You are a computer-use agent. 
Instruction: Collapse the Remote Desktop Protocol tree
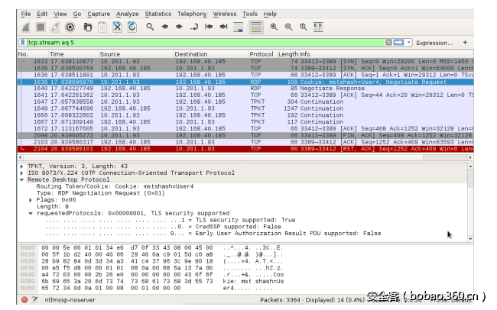pos(21,178)
